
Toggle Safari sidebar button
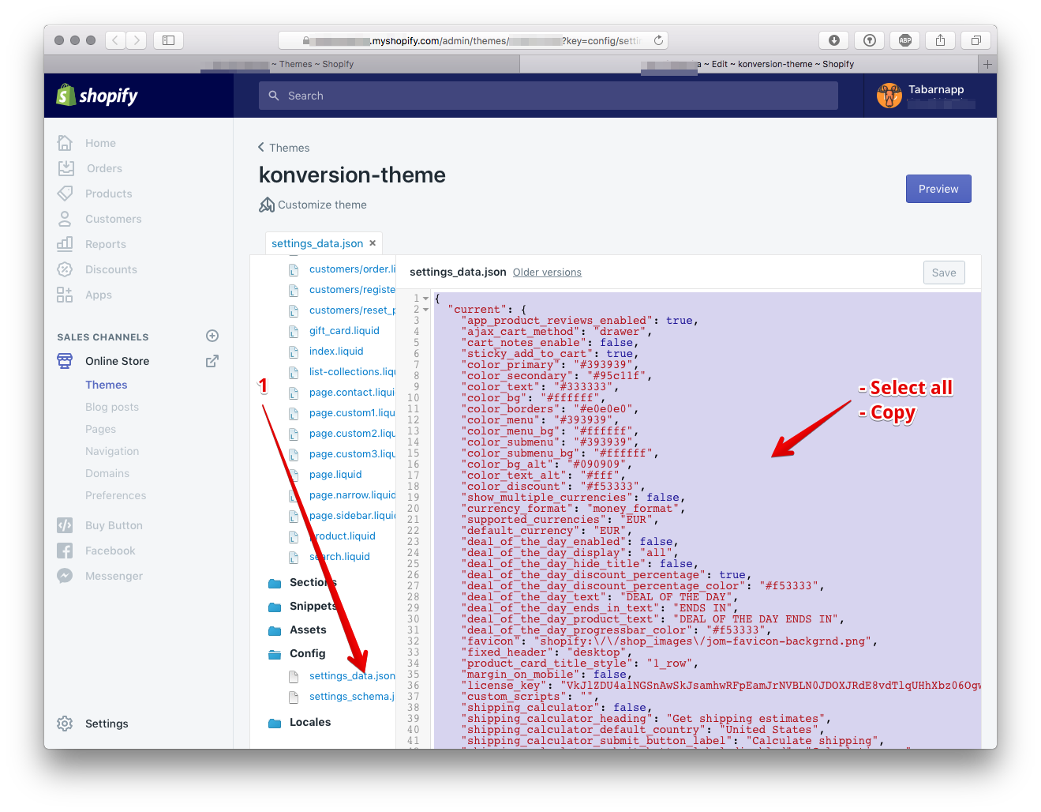coord(168,39)
